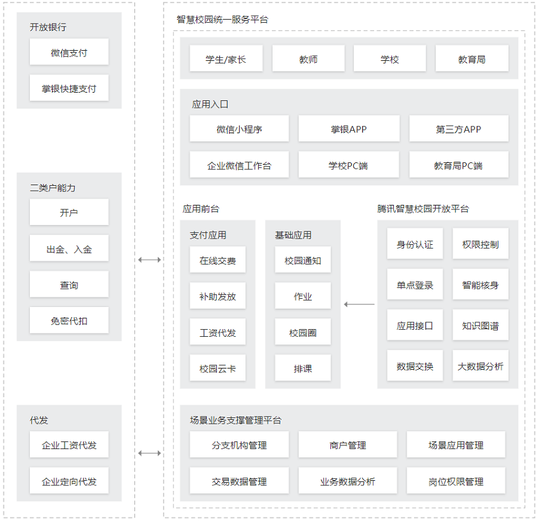539x522 pixels.
Task: Select 岗位权限管理 box
Action: point(456,481)
